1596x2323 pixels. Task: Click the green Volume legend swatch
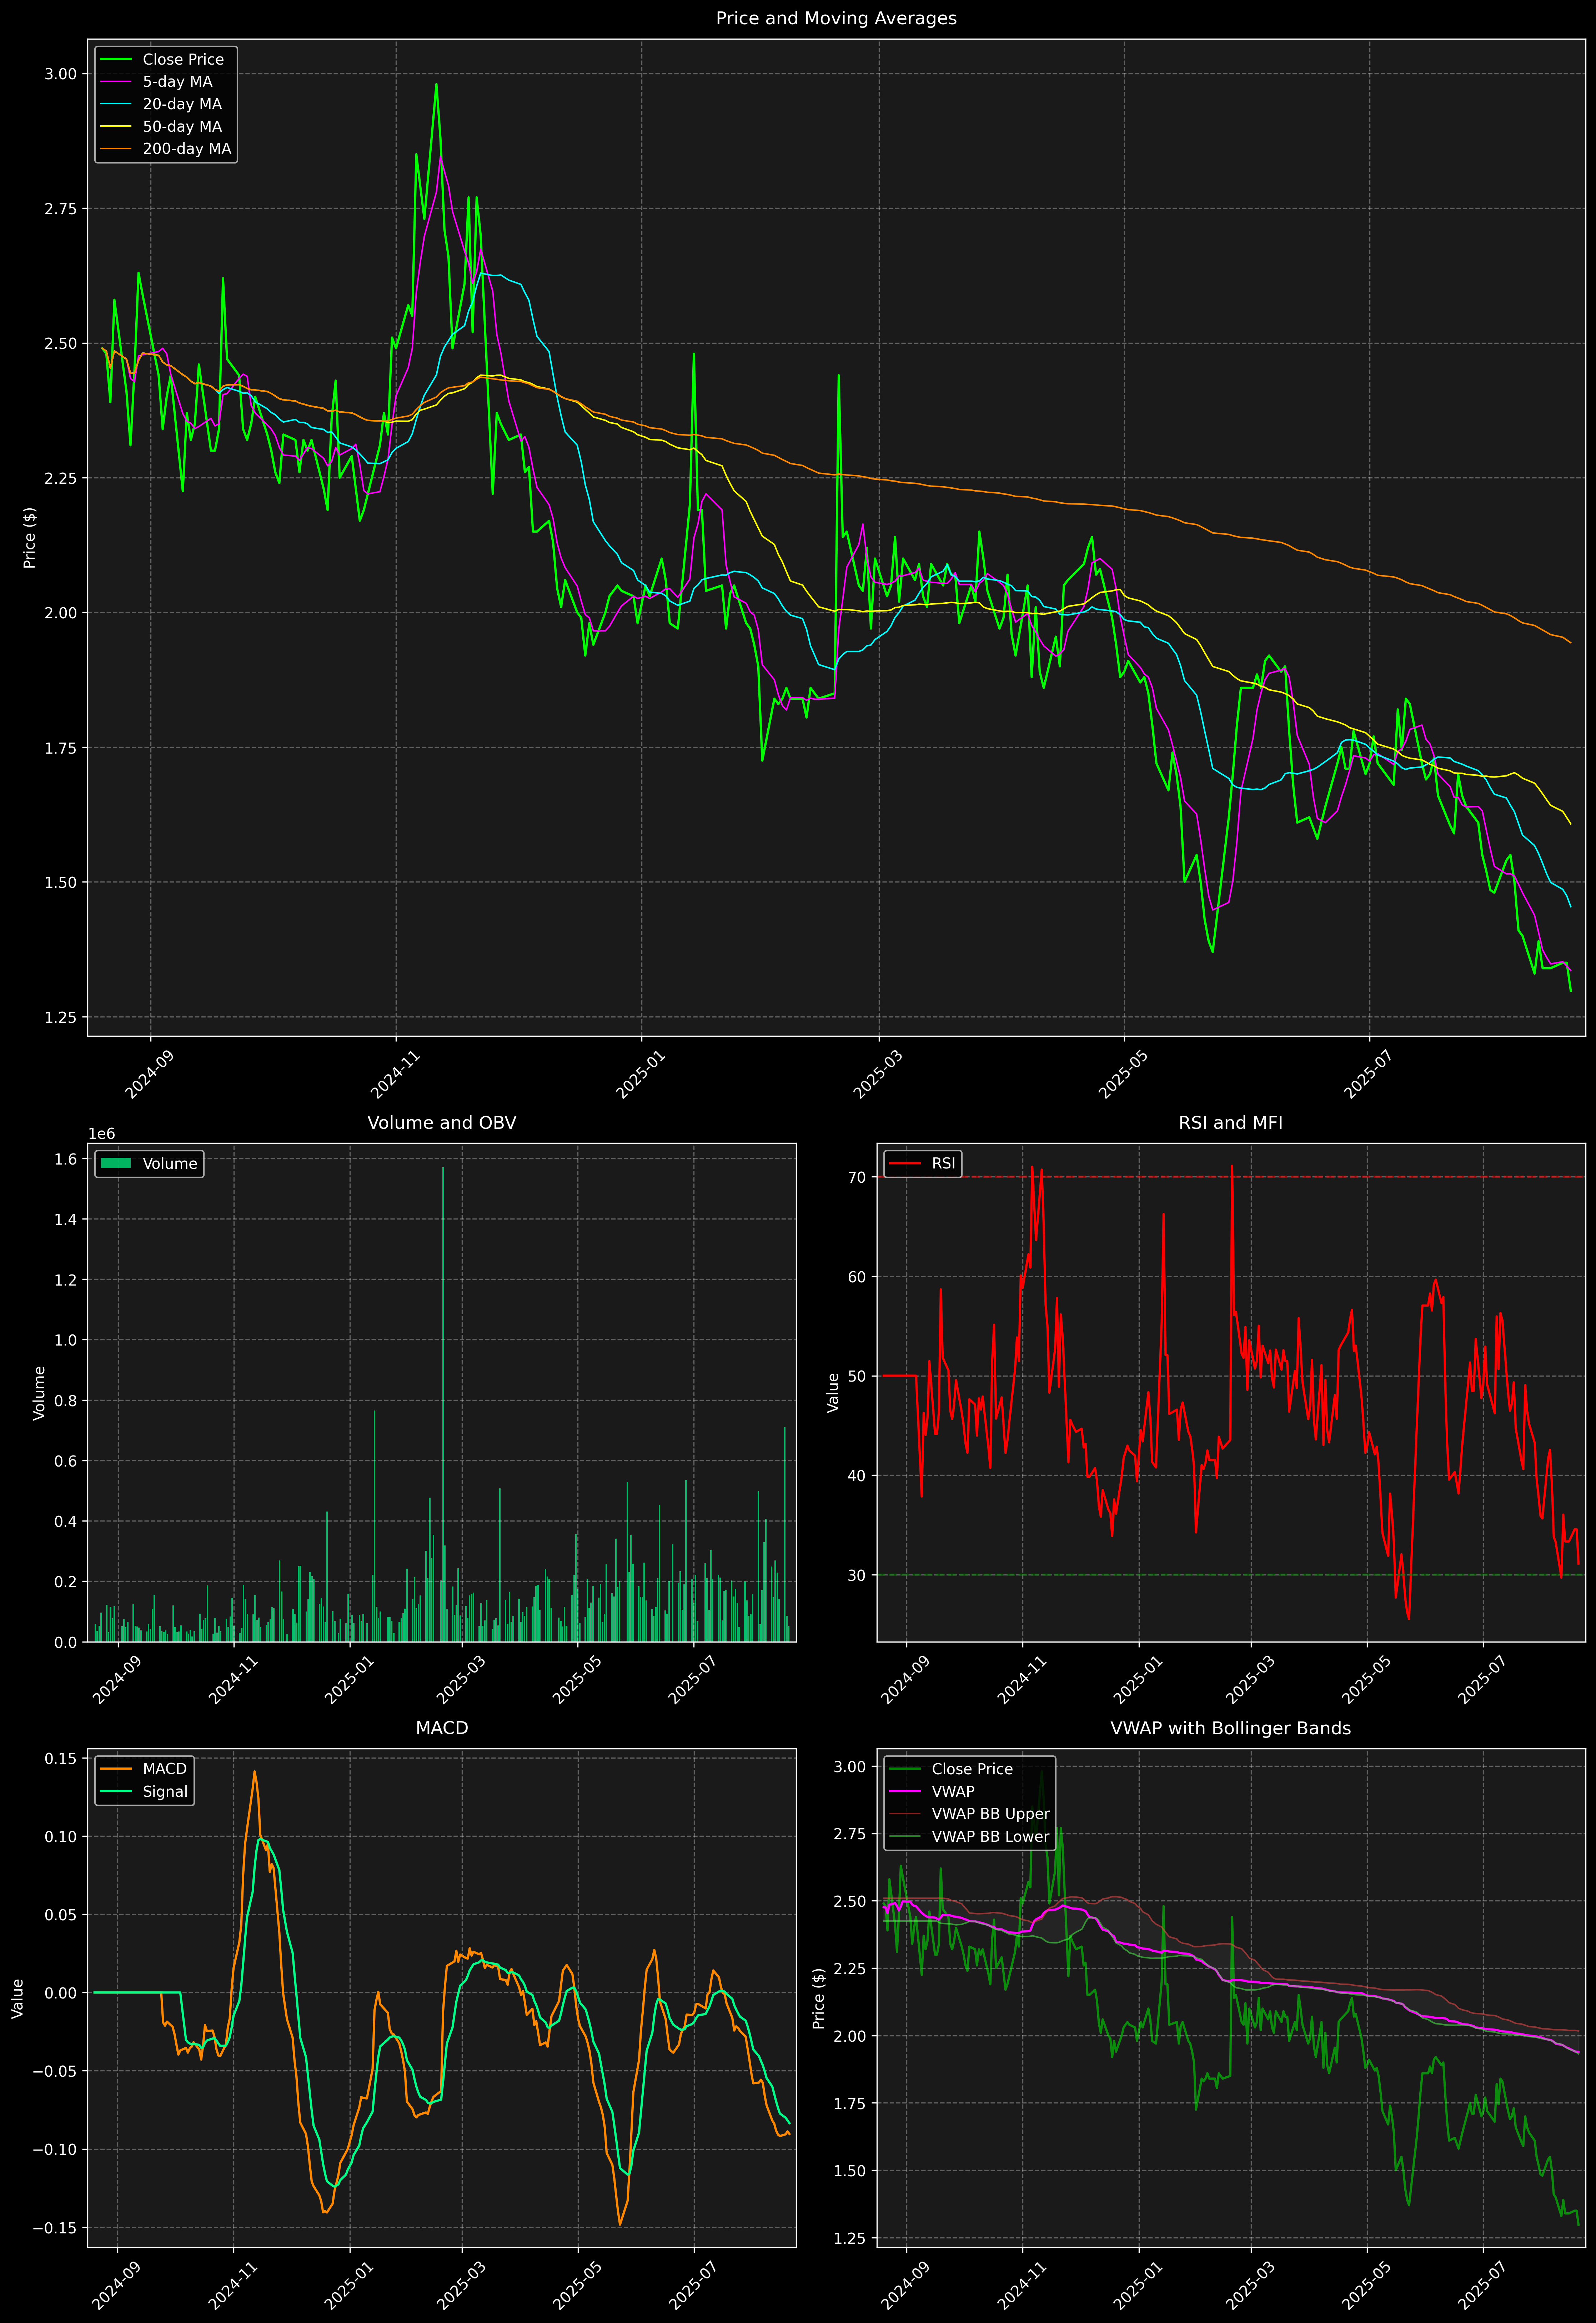click(x=116, y=1163)
